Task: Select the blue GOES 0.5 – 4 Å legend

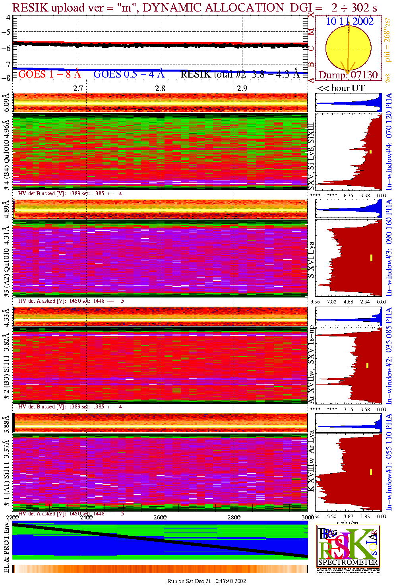Action: pyautogui.click(x=128, y=74)
